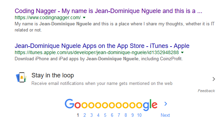Go to results page 2

84,115
